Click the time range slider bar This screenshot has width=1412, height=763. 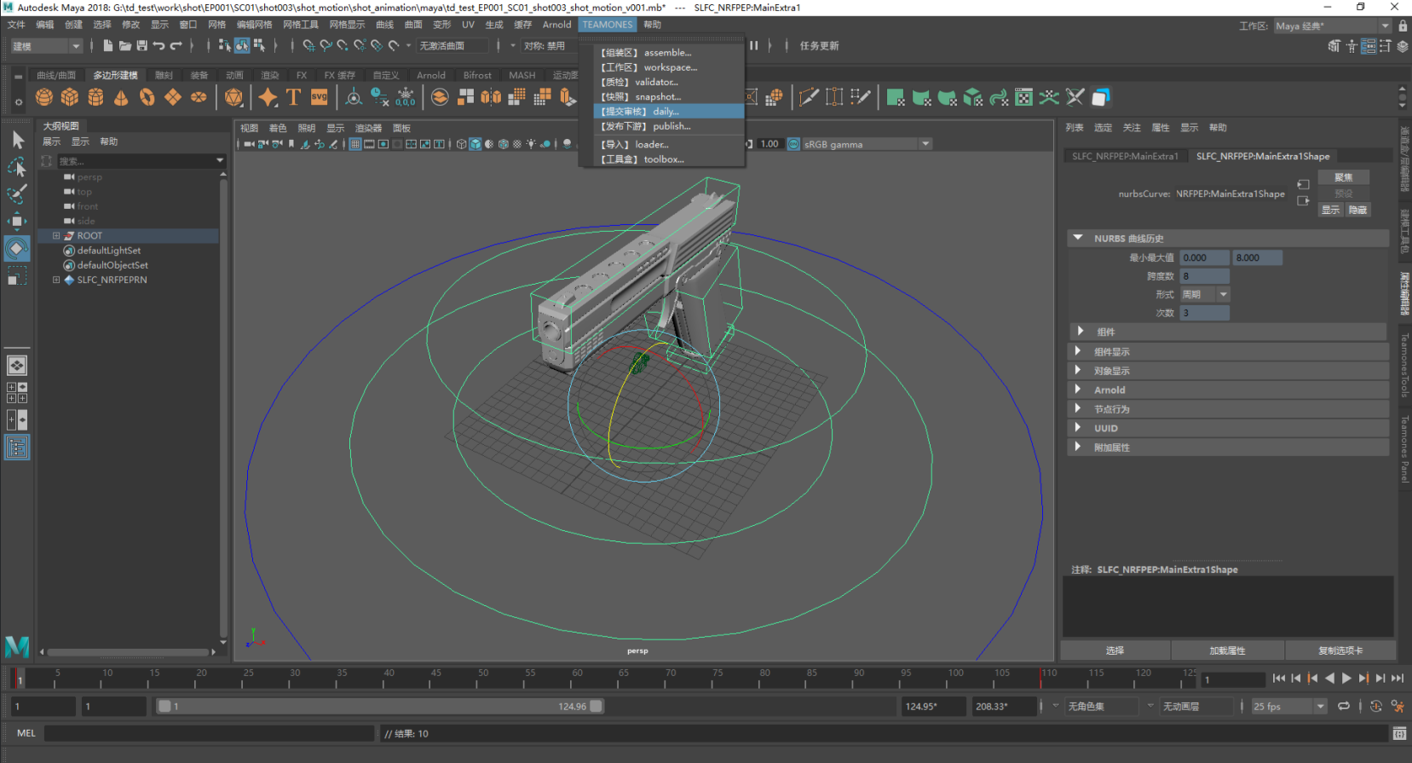pos(379,706)
